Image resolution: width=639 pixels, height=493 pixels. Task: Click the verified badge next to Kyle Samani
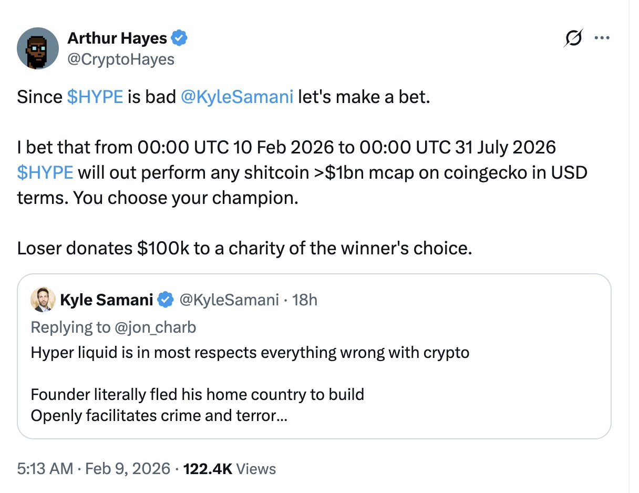pos(166,300)
